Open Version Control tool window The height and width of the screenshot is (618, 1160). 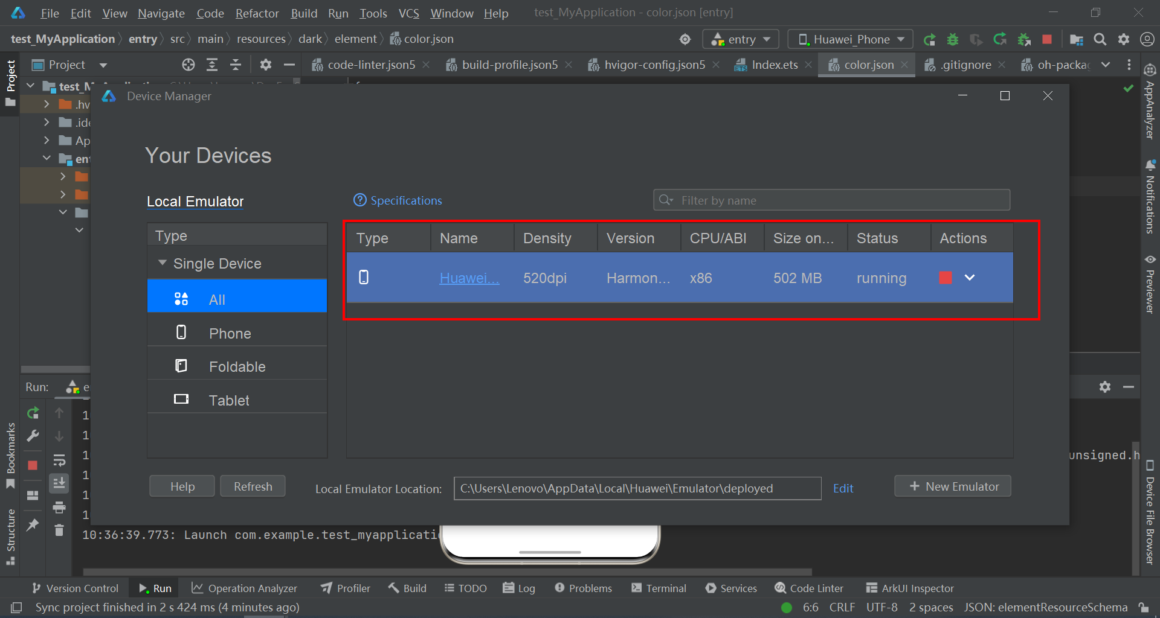76,588
